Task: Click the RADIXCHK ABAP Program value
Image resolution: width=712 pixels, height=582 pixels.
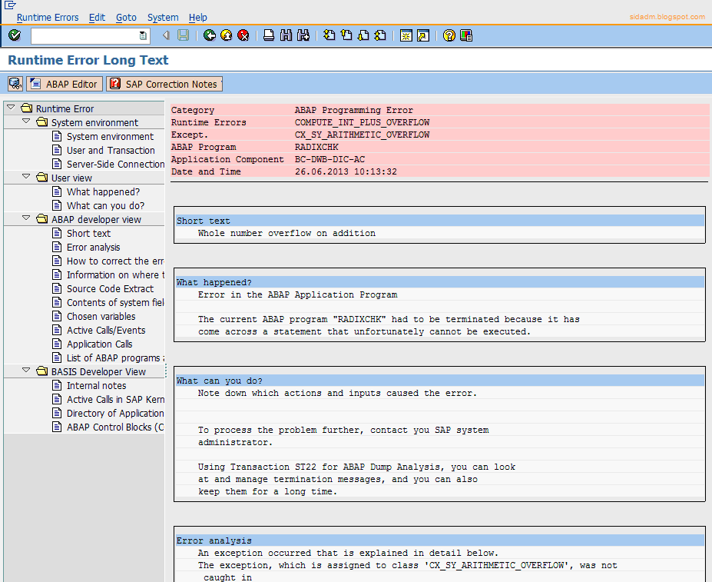Action: [x=316, y=147]
